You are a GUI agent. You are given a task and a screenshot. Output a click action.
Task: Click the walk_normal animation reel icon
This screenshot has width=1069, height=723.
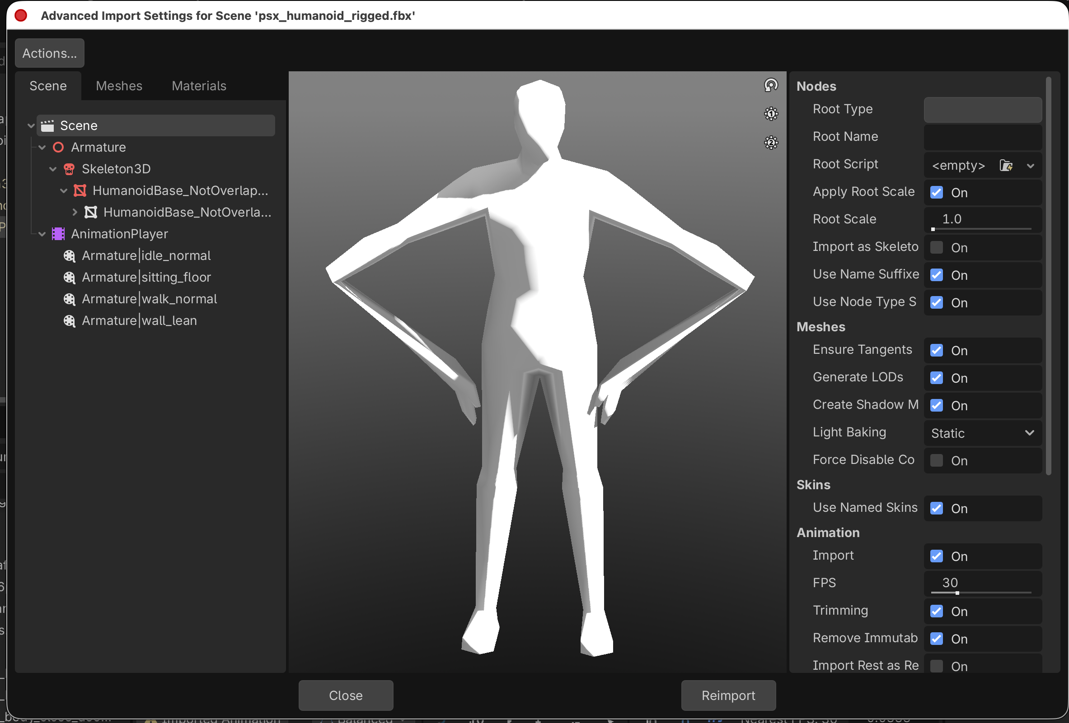(69, 299)
